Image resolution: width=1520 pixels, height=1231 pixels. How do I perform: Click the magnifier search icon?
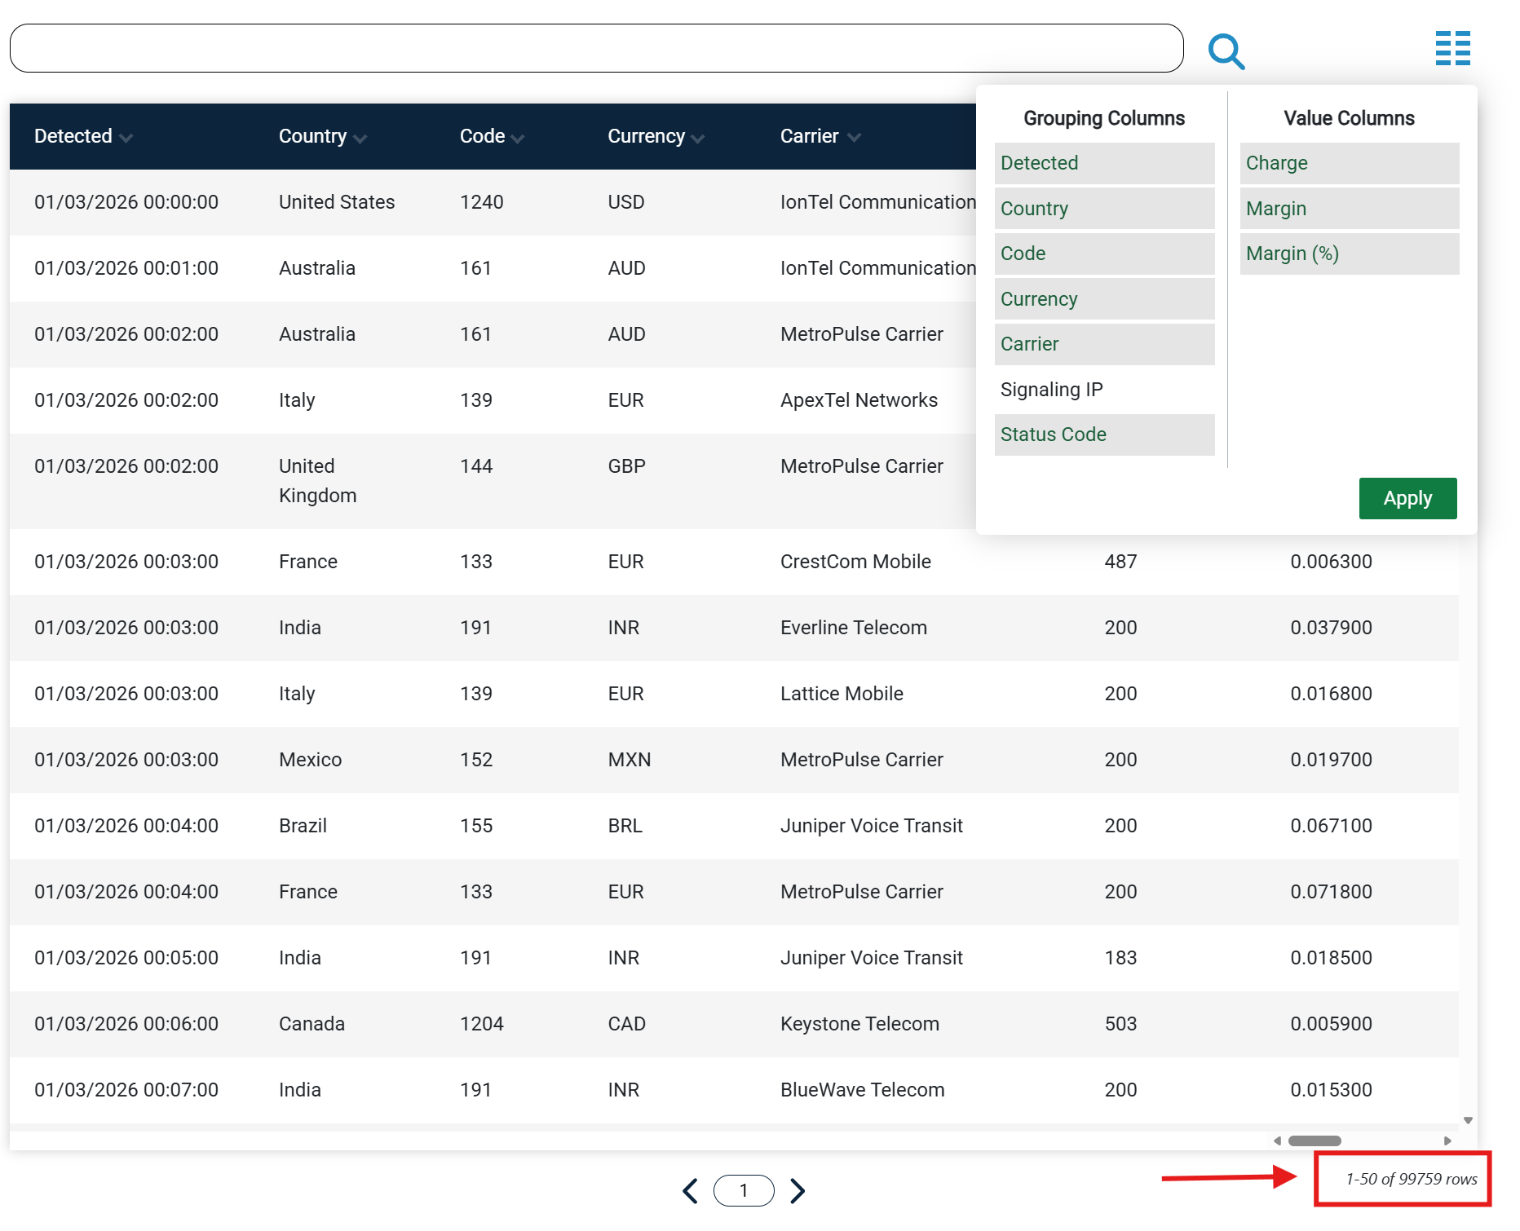[1226, 51]
